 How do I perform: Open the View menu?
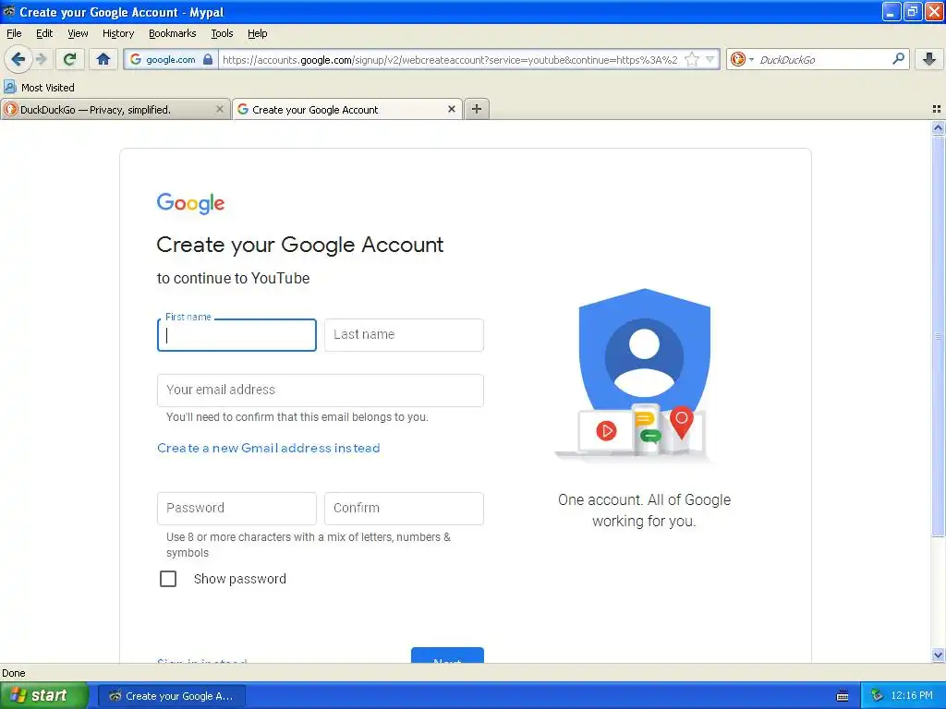[78, 33]
